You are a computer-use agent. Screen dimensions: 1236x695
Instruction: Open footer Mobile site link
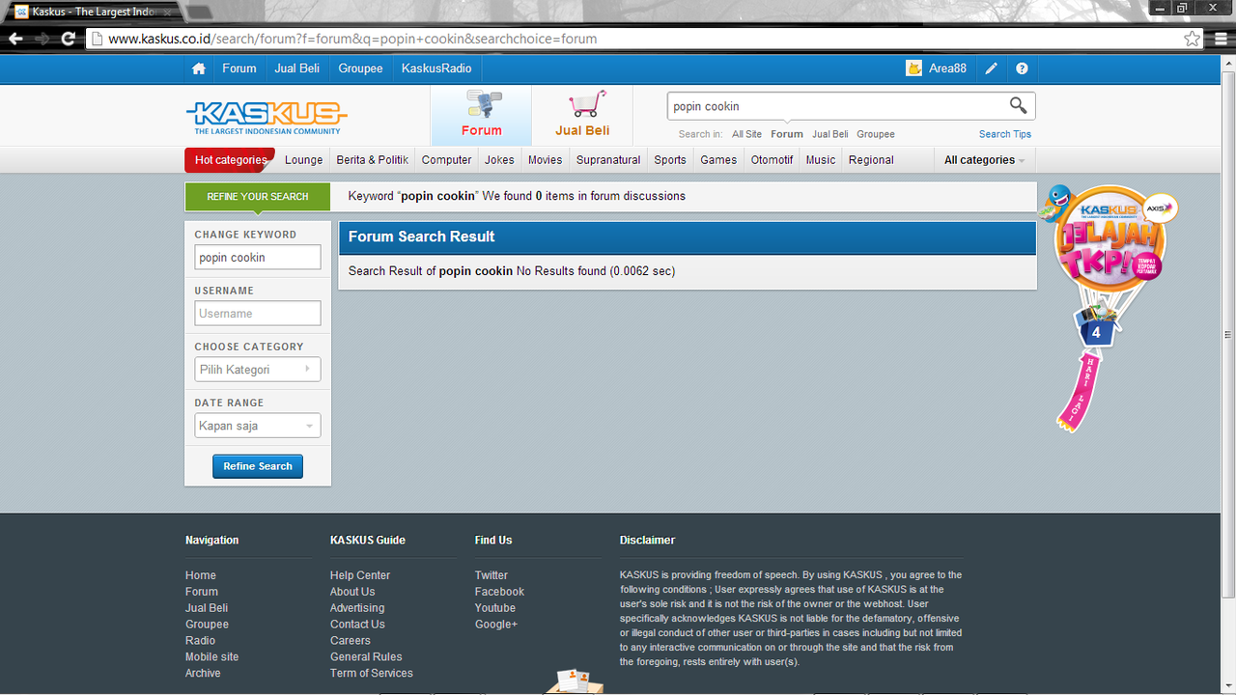point(212,656)
